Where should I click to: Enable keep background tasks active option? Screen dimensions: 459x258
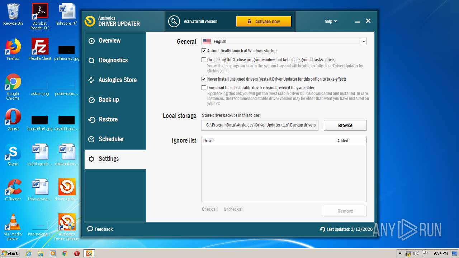point(204,60)
